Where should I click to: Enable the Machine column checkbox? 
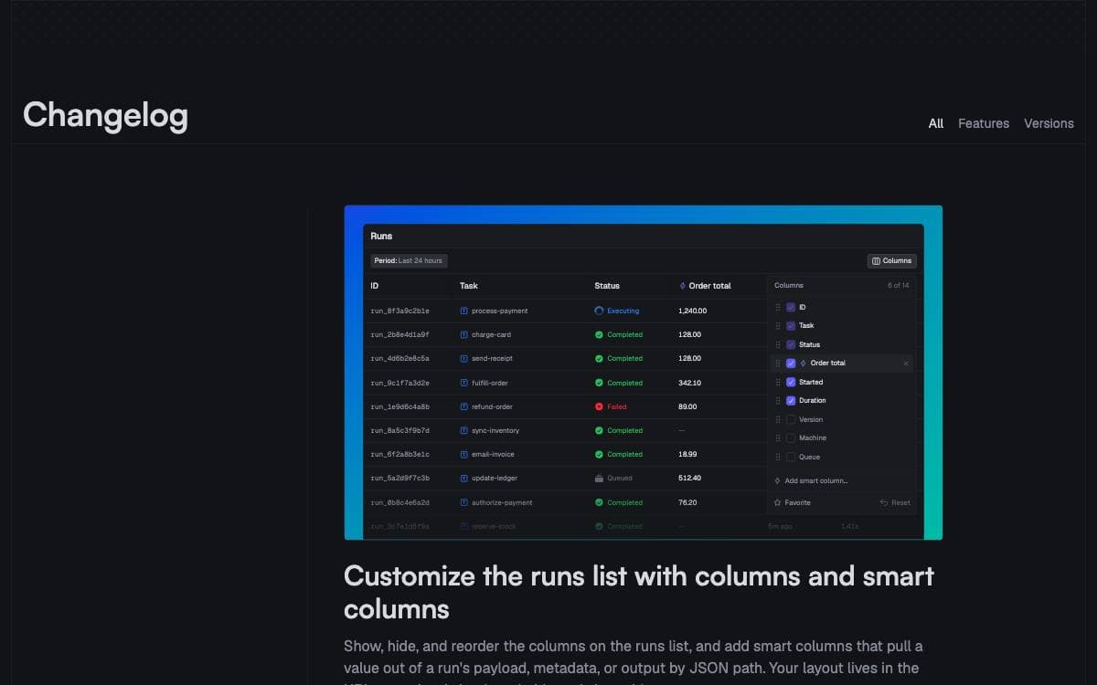[x=791, y=437]
